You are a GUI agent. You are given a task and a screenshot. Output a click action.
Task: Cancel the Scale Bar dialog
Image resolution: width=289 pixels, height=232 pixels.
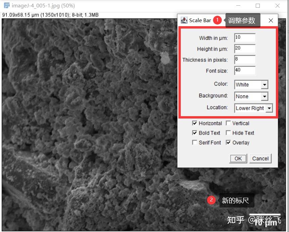click(x=260, y=158)
